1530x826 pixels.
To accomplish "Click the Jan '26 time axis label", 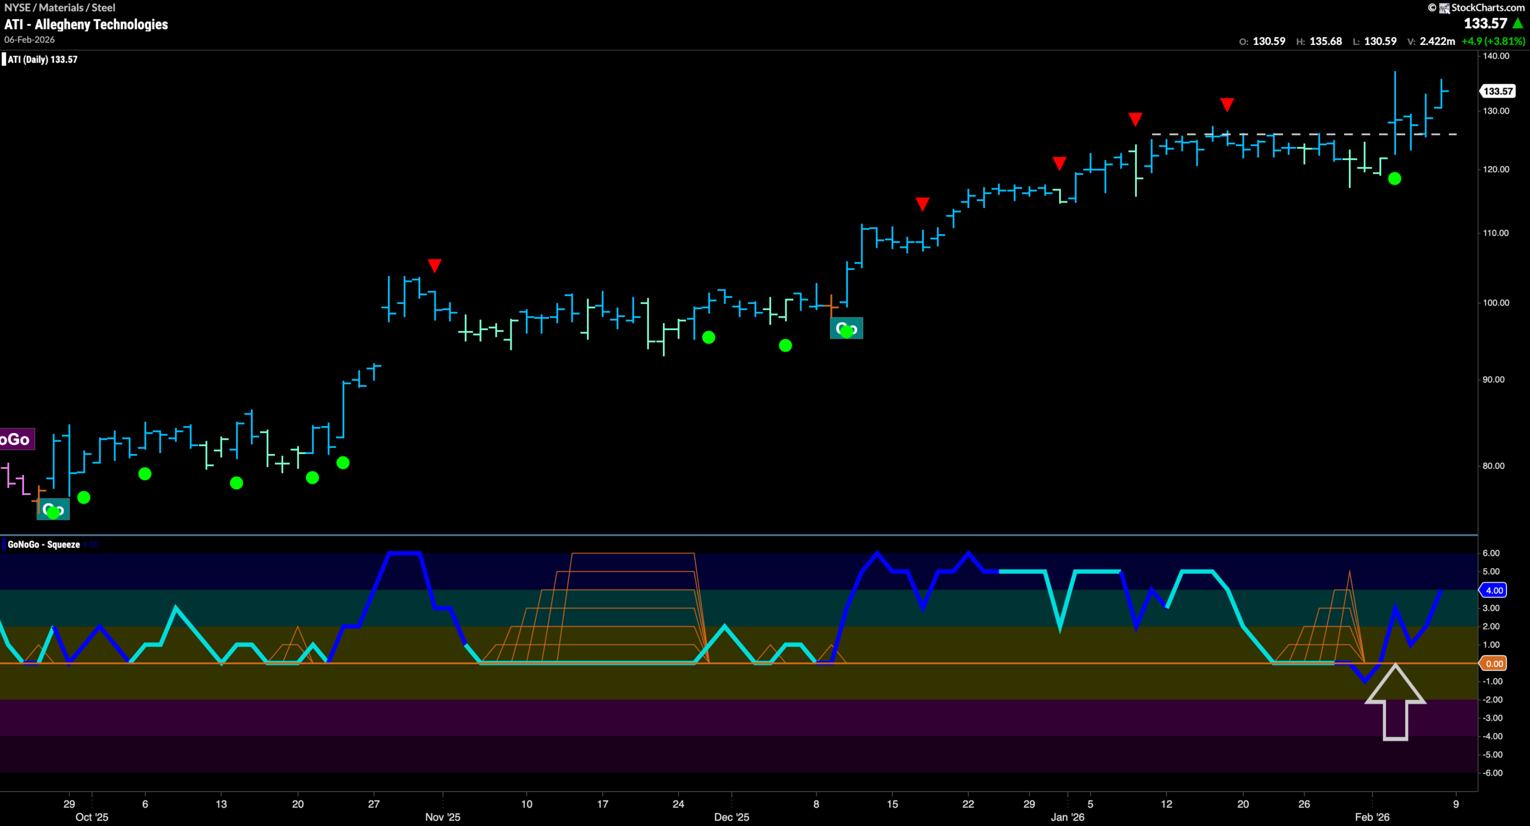I will click(1067, 816).
